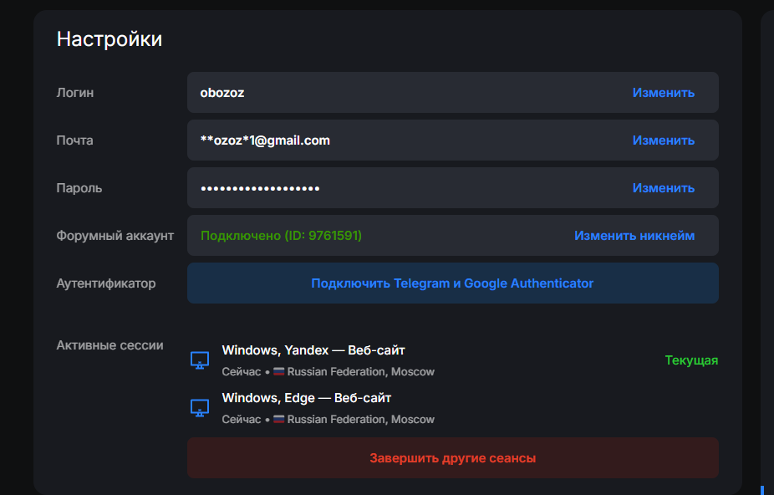This screenshot has width=774, height=495.
Task: Open Изменить никнейм for the forum account
Action: pyautogui.click(x=634, y=236)
